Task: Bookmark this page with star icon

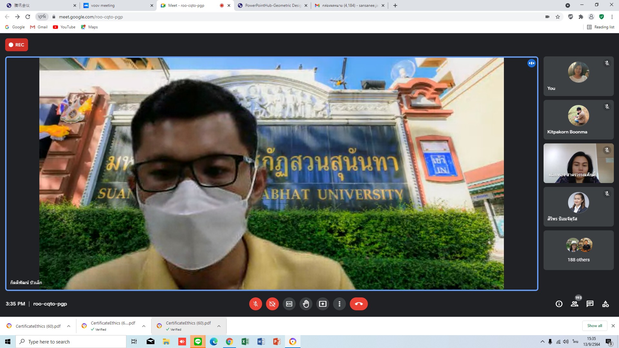Action: point(558,17)
